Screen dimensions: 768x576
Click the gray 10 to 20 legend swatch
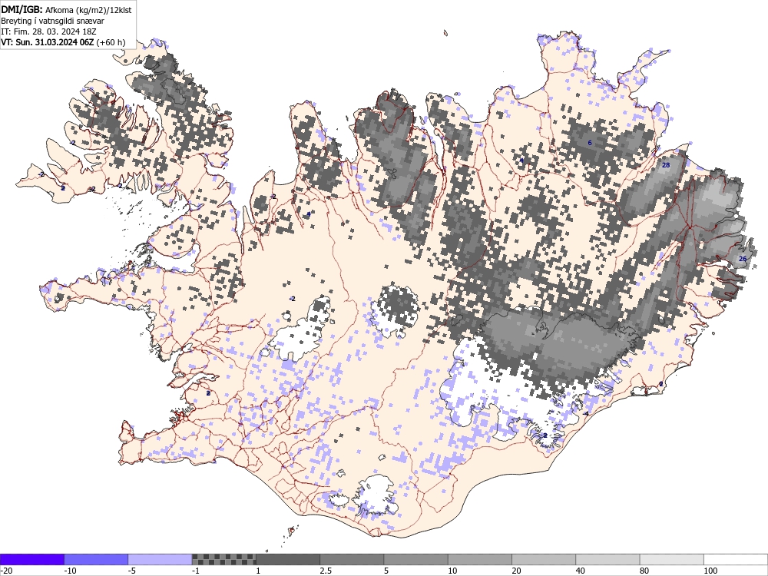click(x=479, y=559)
